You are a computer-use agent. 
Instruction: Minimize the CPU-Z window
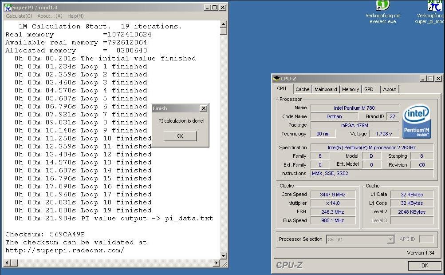tap(423, 78)
